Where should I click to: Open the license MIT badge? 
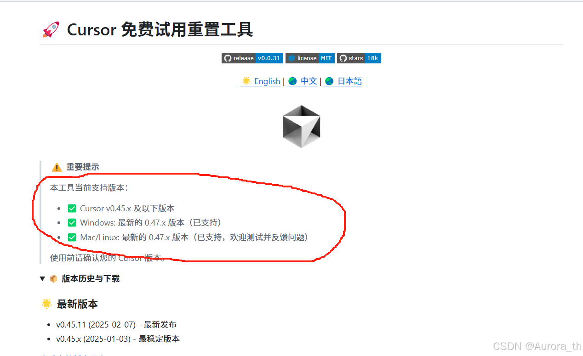310,58
